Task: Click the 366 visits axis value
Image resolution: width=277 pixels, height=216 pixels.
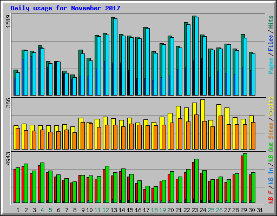Action: [x=8, y=103]
